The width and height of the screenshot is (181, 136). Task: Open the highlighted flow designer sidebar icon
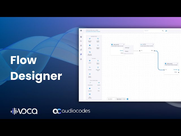coord(81,54)
